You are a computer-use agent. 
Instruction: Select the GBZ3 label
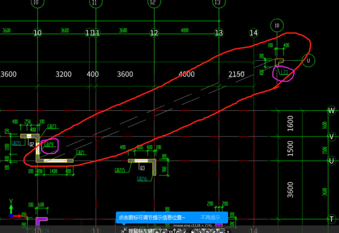pos(52,127)
